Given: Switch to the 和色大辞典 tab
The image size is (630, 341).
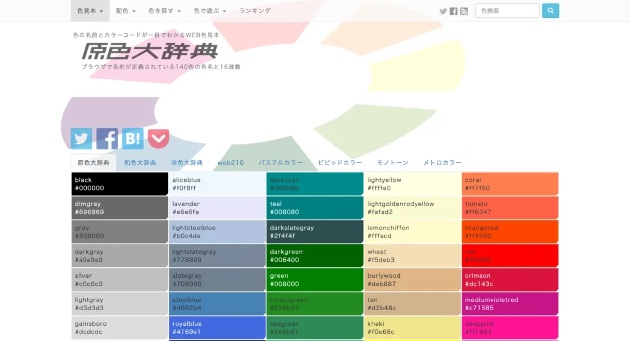Looking at the screenshot, I should coord(140,163).
